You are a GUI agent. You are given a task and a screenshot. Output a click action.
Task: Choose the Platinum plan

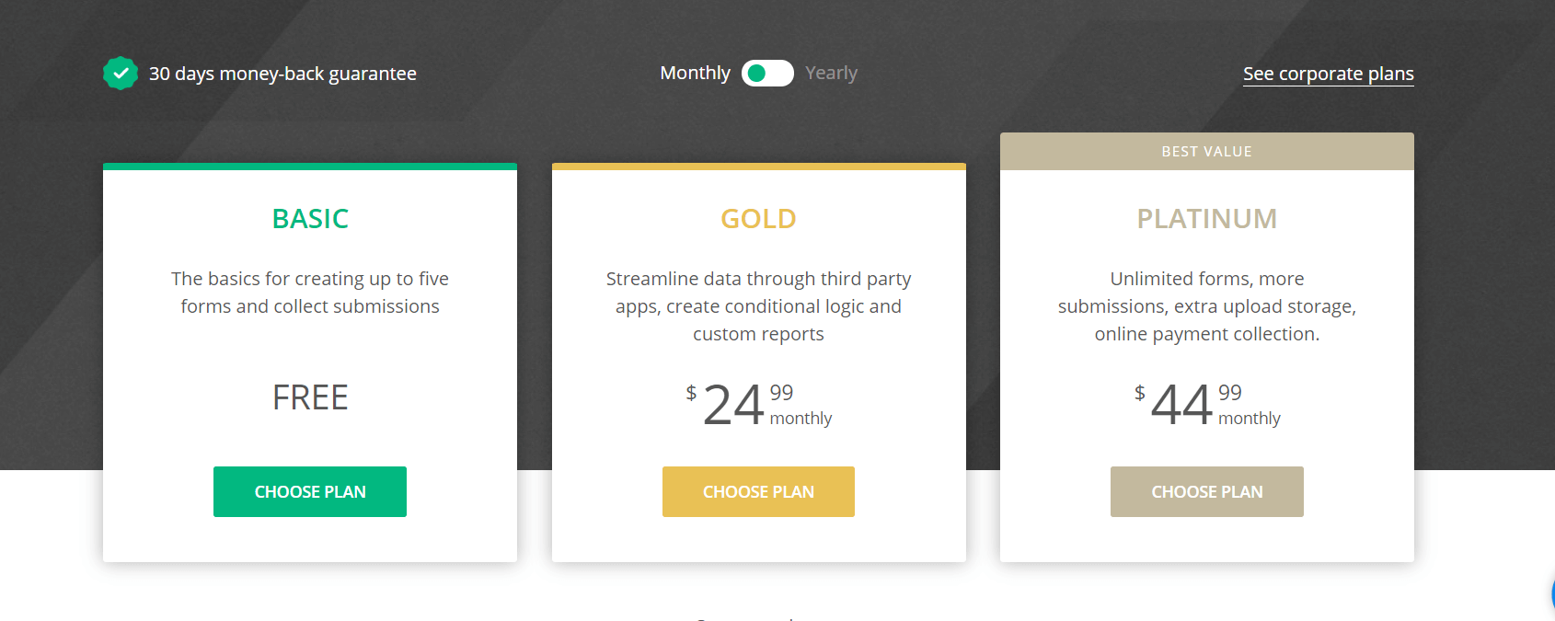[1206, 491]
